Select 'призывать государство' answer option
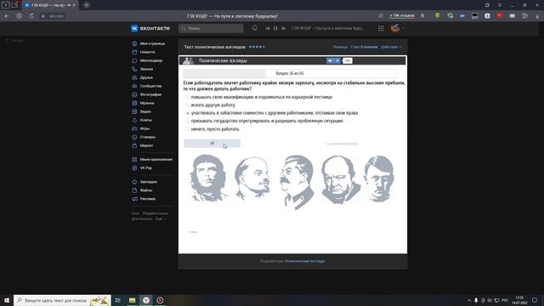Viewport: 544px width, 306px height. click(187, 121)
